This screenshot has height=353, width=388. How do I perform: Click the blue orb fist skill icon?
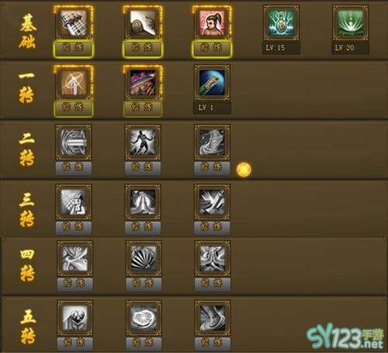pos(212,82)
